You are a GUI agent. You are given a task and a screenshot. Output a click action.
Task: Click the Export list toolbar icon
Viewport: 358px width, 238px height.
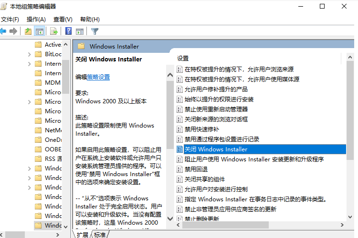coord(54,31)
